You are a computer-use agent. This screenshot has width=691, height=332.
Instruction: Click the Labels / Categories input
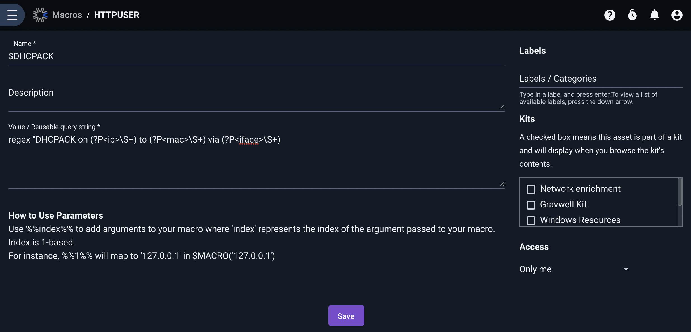pos(601,79)
